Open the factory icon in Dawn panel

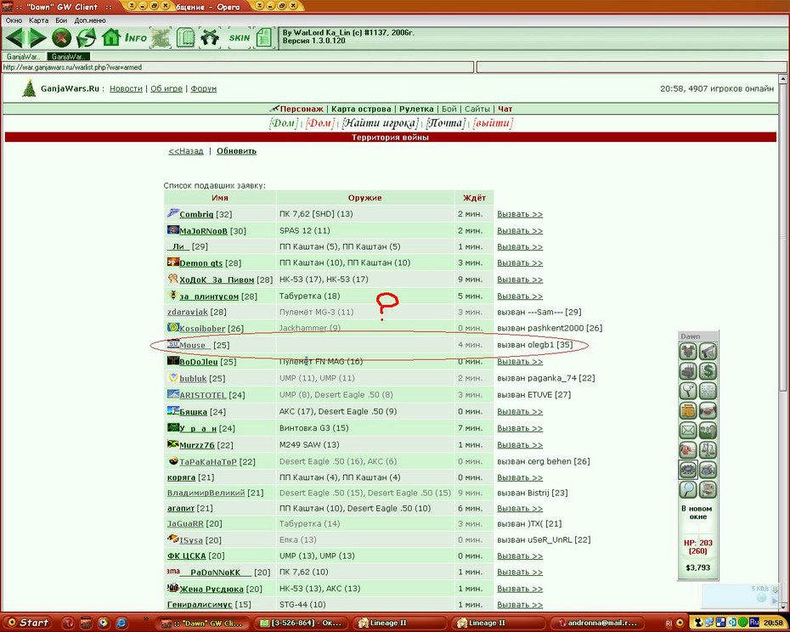[x=688, y=371]
